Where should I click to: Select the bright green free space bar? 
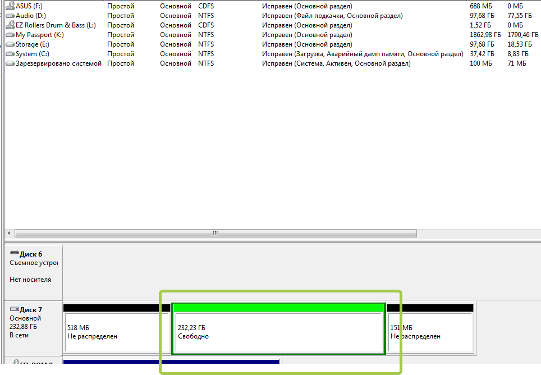click(x=278, y=308)
